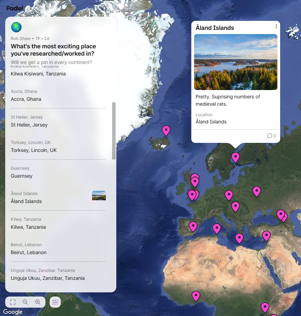The height and width of the screenshot is (316, 301).
Task: Zoom out the map view
Action: tap(25, 302)
